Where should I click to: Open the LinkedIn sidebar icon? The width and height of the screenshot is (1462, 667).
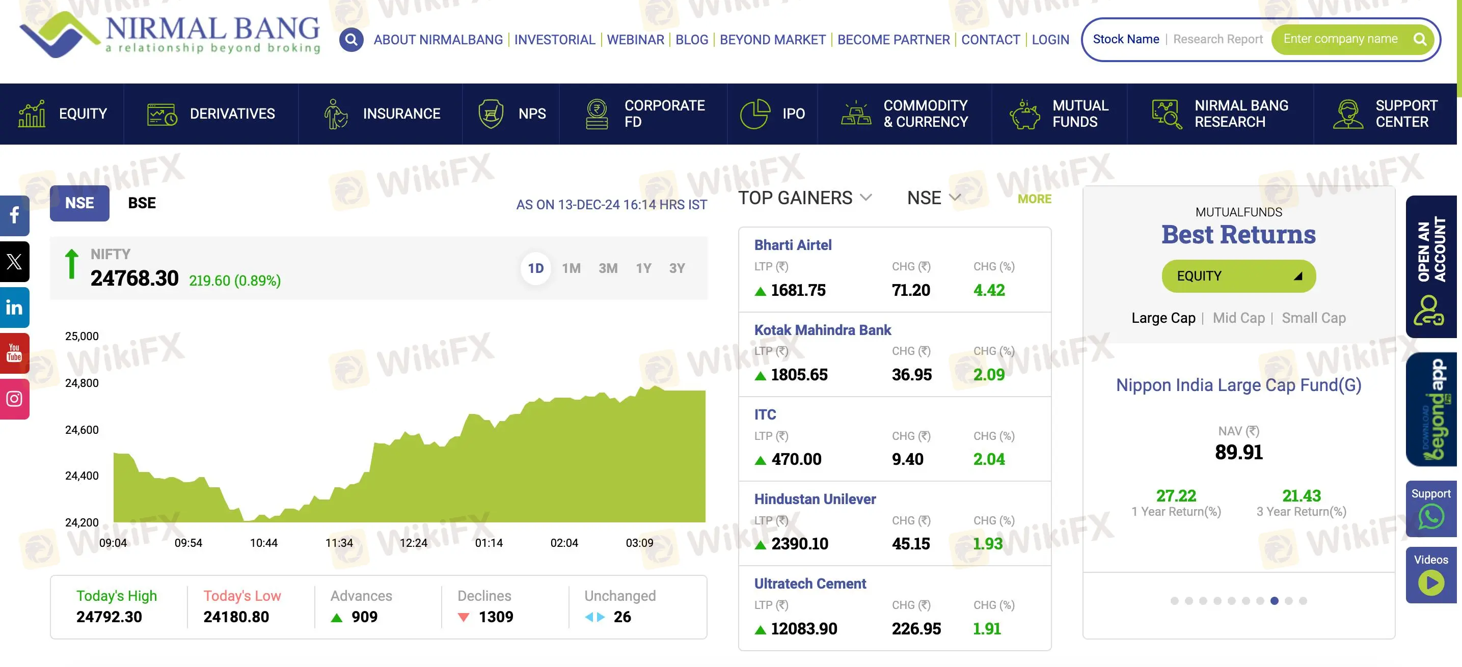[14, 308]
